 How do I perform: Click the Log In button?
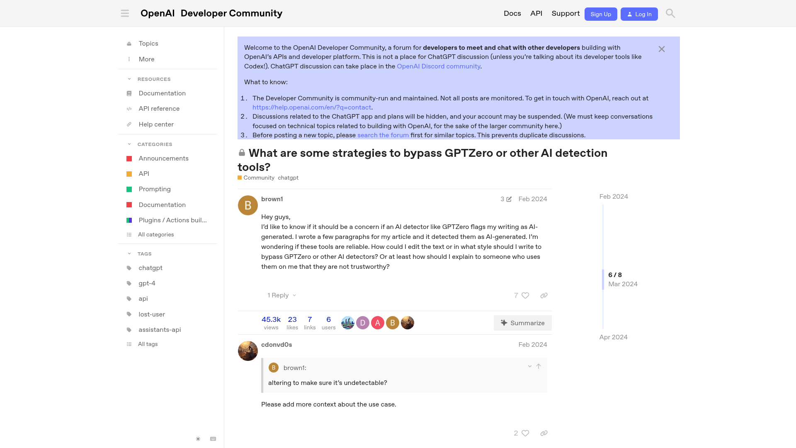[639, 14]
